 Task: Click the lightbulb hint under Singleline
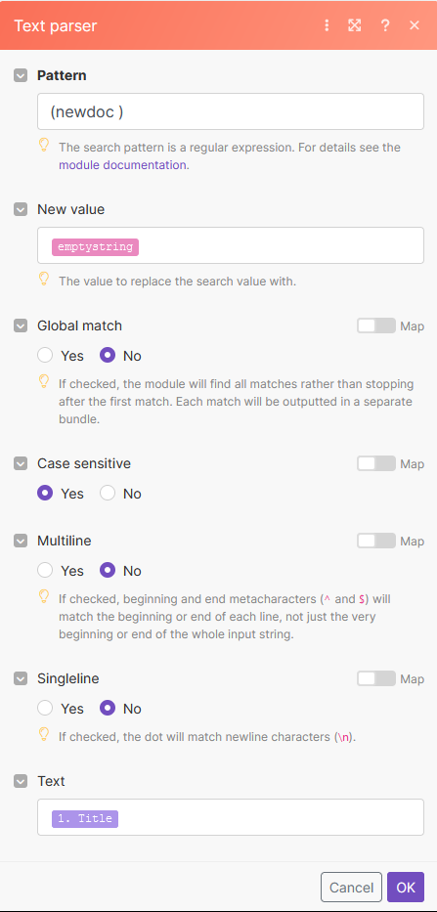44,735
